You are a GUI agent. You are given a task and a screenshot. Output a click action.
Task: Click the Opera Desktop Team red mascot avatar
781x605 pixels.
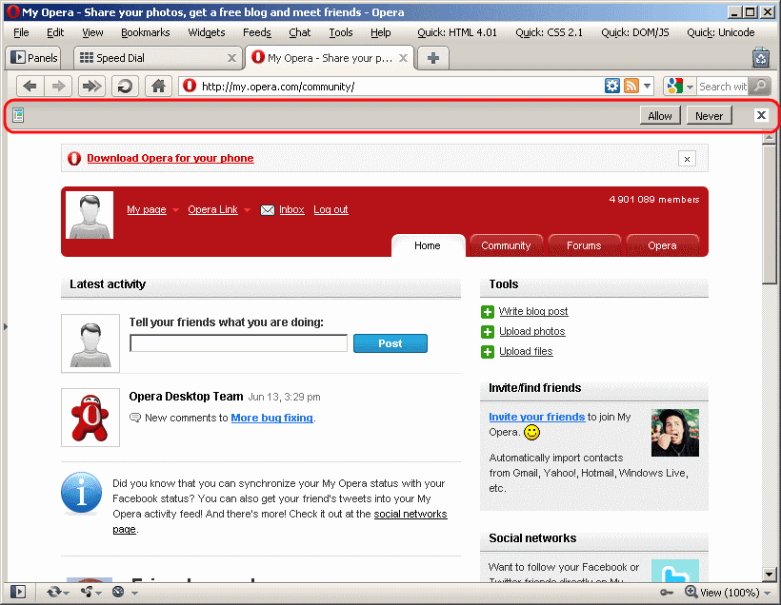pyautogui.click(x=90, y=418)
